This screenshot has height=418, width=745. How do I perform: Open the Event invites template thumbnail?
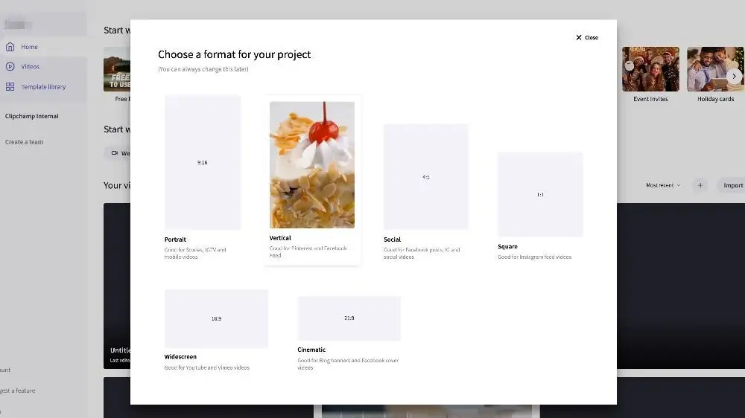tap(650, 68)
